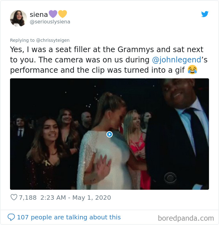The image size is (219, 225).
Task: Click the 7,188 likes count
Action: point(28,198)
